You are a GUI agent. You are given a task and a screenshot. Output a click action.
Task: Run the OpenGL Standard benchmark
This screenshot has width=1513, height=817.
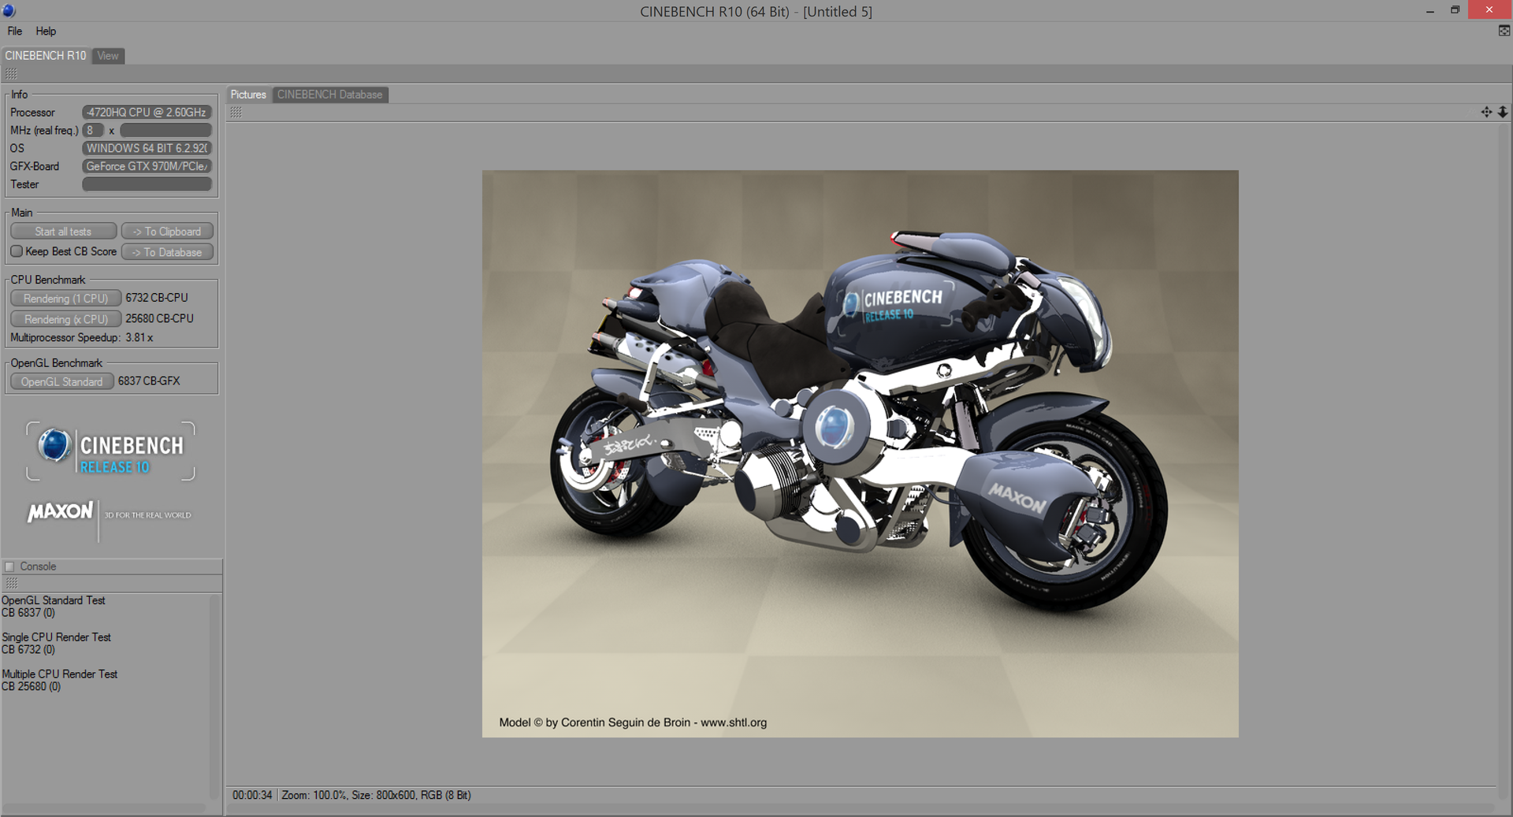coord(61,381)
